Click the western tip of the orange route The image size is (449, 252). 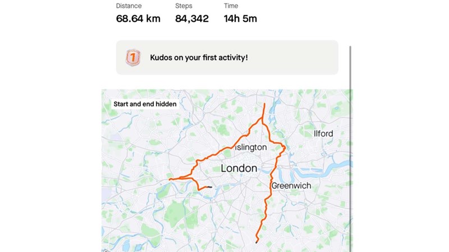[169, 180]
